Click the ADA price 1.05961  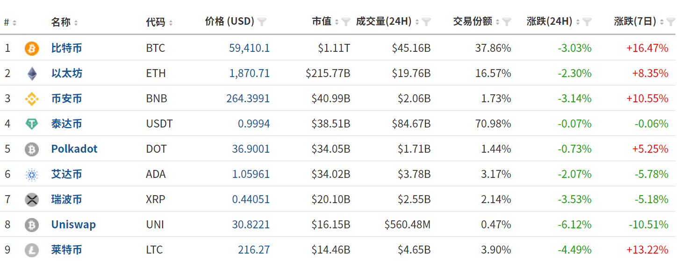[x=251, y=174]
